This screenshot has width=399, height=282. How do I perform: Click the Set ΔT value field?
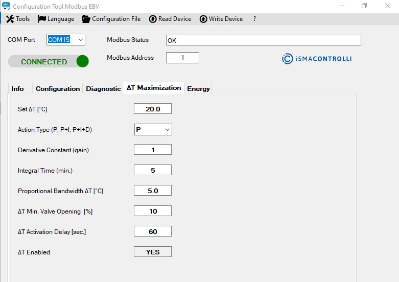[x=153, y=109]
